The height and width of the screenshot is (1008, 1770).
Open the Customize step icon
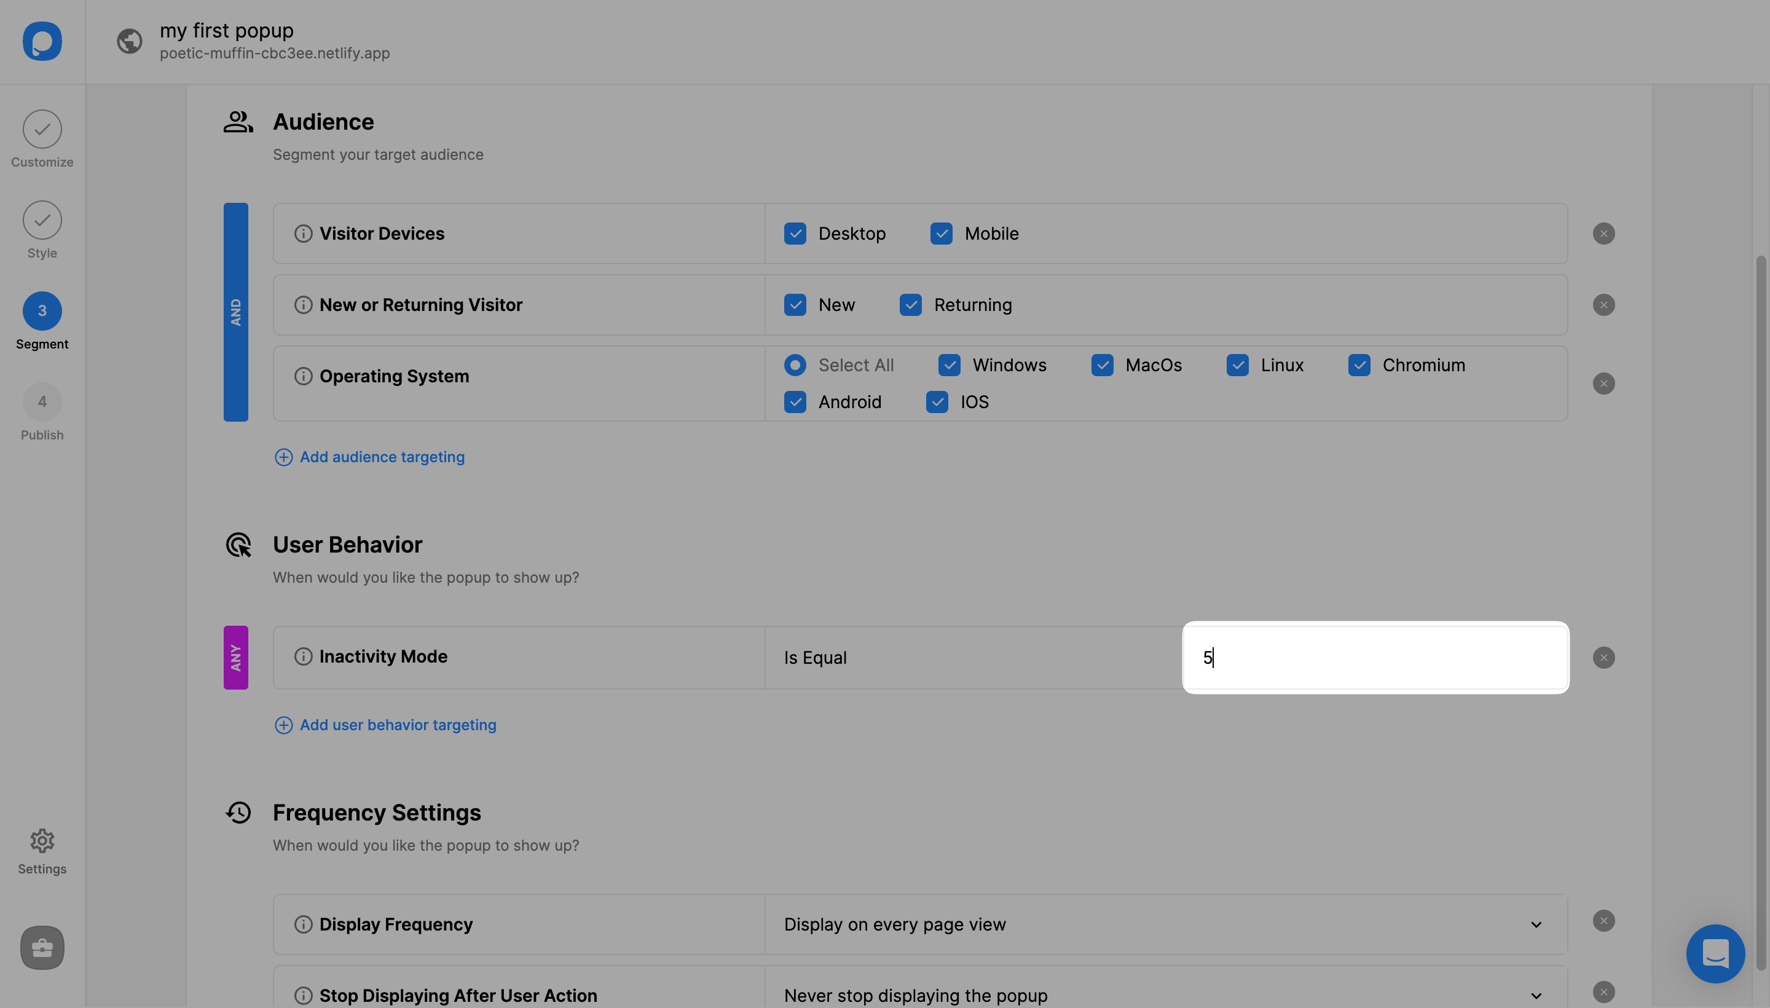(42, 129)
